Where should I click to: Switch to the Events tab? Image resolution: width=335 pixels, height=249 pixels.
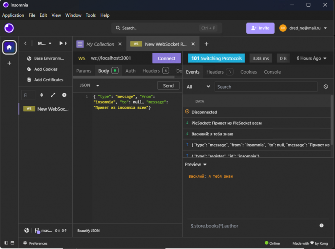coord(192,72)
